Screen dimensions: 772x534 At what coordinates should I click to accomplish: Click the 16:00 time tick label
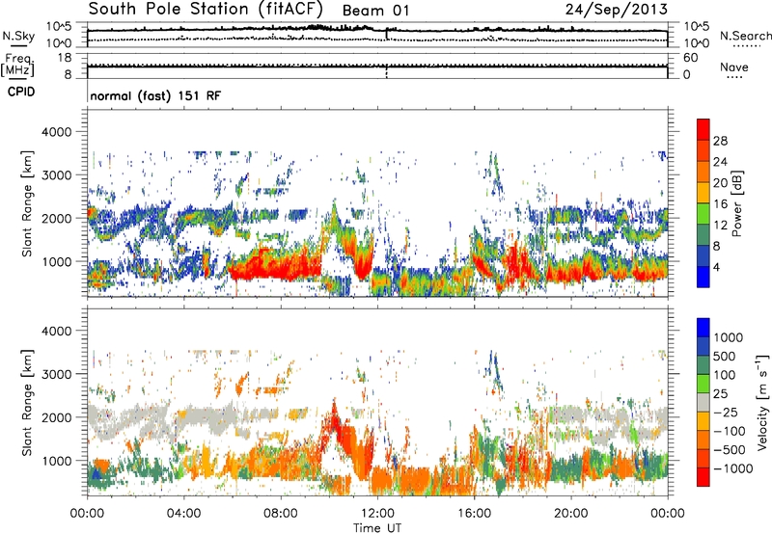(x=474, y=514)
